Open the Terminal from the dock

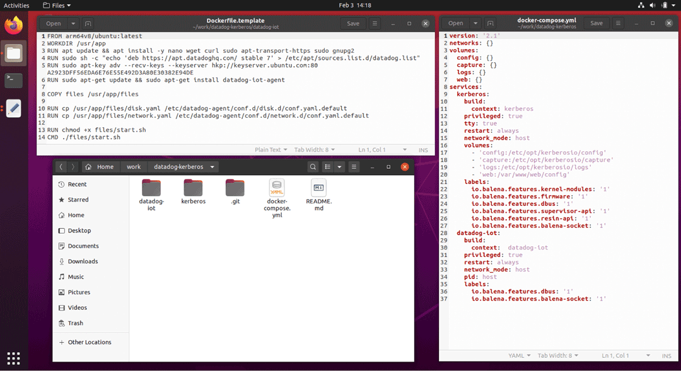pyautogui.click(x=13, y=80)
